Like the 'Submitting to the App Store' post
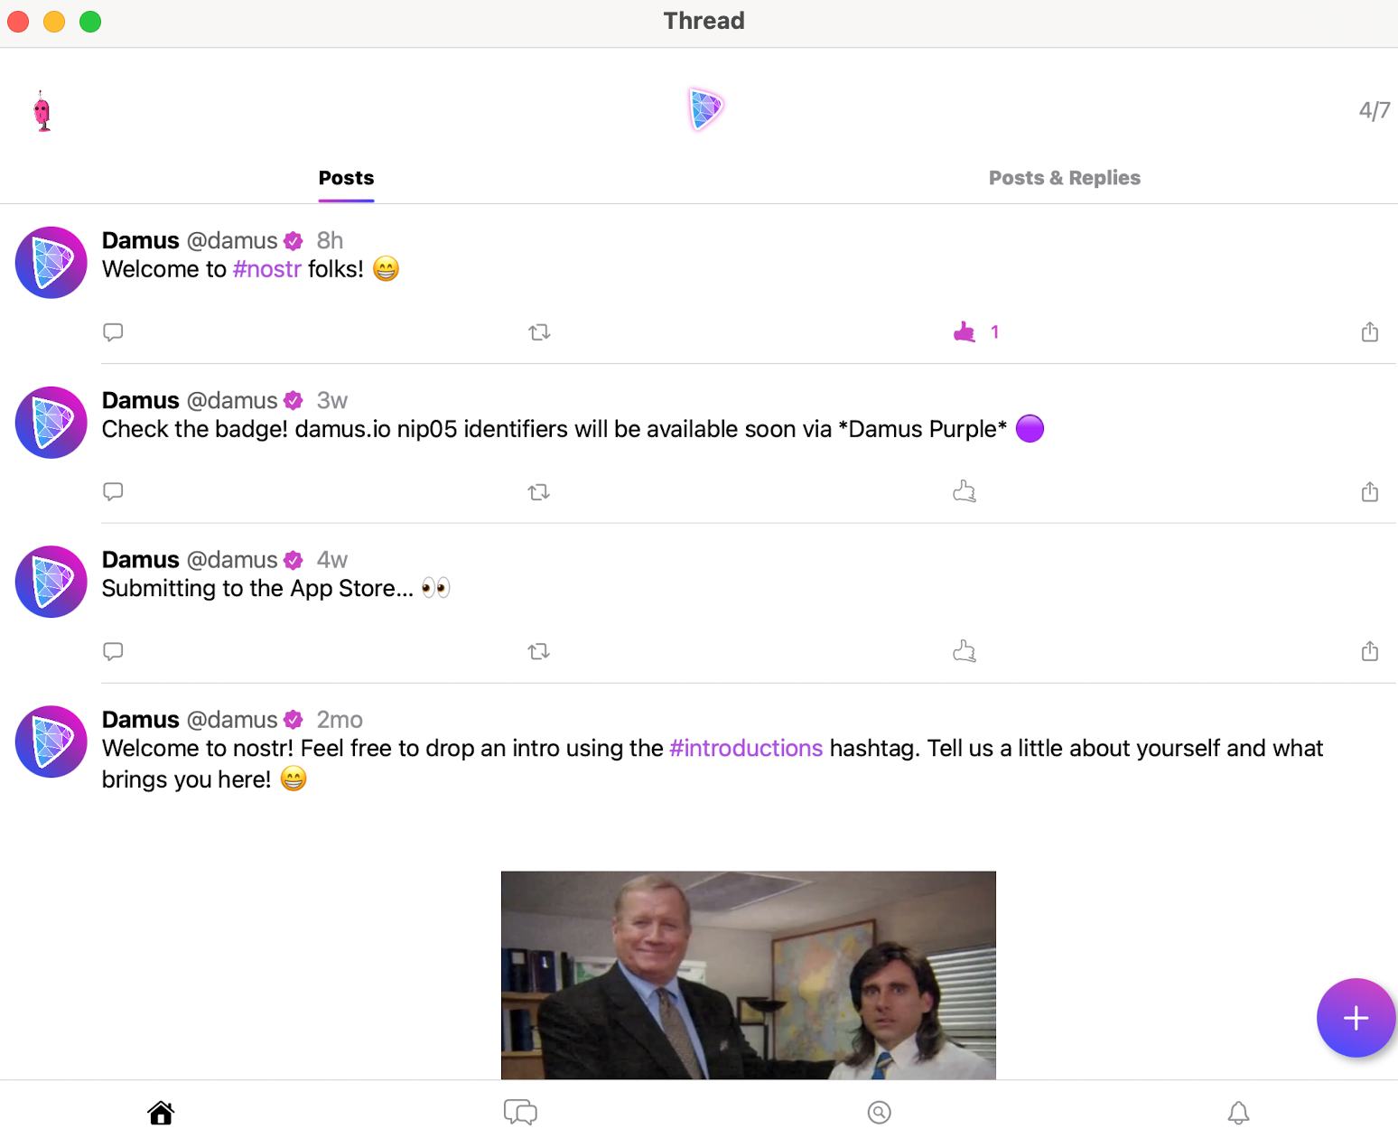Image resolution: width=1398 pixels, height=1138 pixels. coord(965,651)
